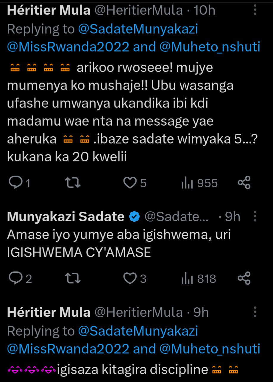Retweet Munyakazi Sadate's tweet

(73, 278)
